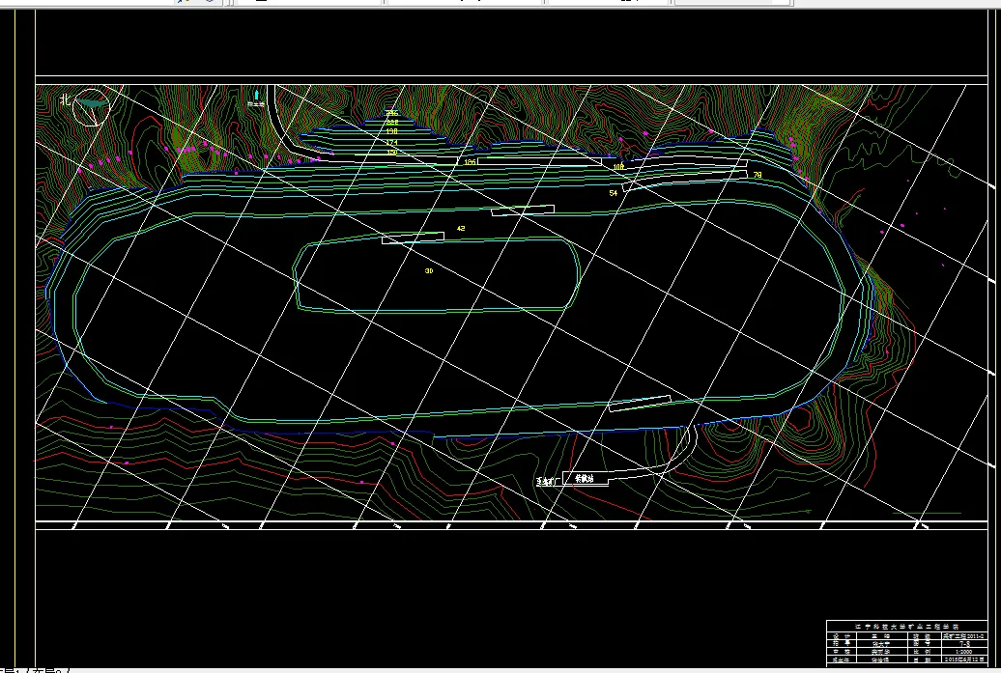Select the station label box near bottom road
The width and height of the screenshot is (1001, 673).
(x=585, y=478)
